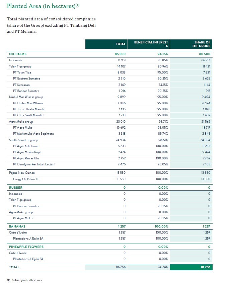Select the RUBBER section heading
226x287 pixels.
click(x=16, y=188)
